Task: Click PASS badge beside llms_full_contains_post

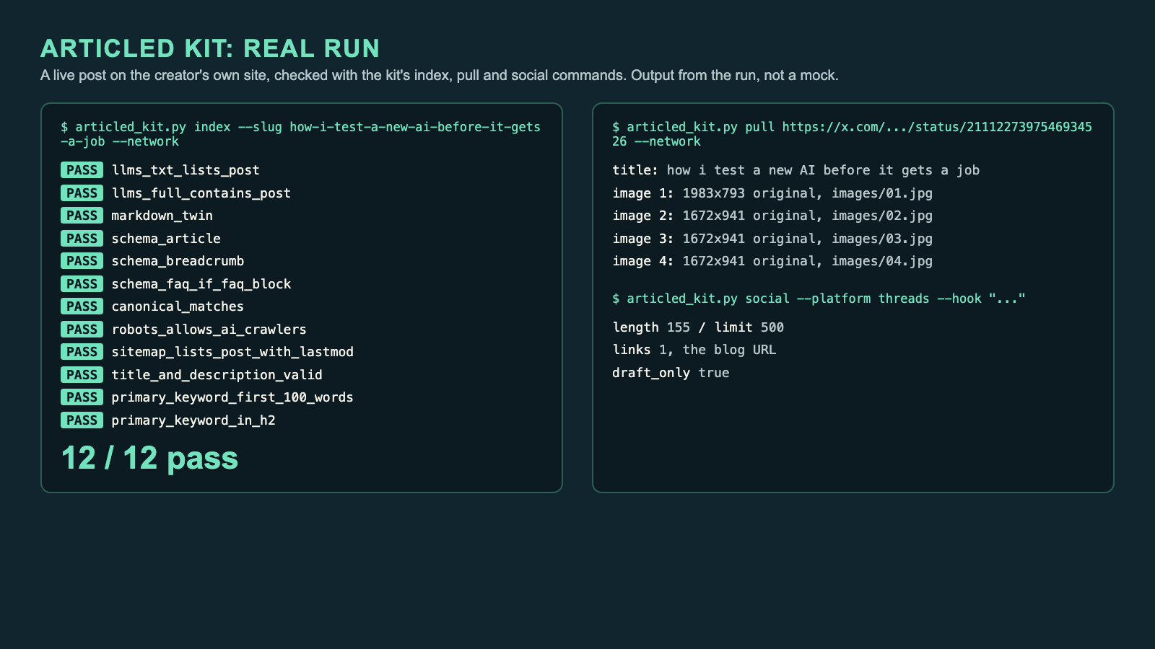Action: [x=82, y=193]
